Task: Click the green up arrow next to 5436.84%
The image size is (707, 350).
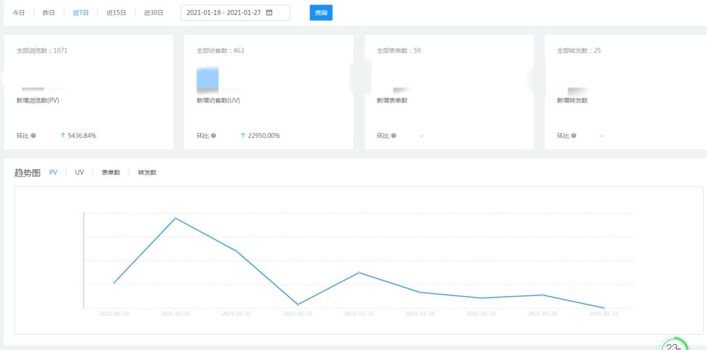Action: coord(63,136)
